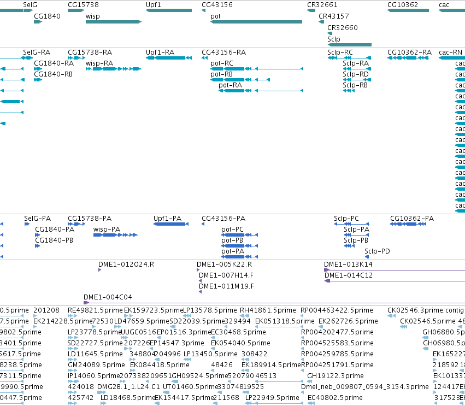Click the DME1-004C04 BAC feature line
The height and width of the screenshot is (406, 465).
(274, 303)
